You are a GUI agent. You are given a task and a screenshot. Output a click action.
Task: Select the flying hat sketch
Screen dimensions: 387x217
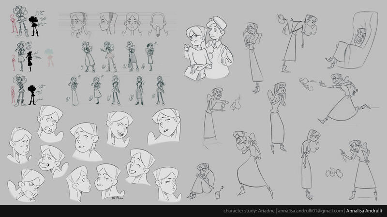tap(306, 83)
